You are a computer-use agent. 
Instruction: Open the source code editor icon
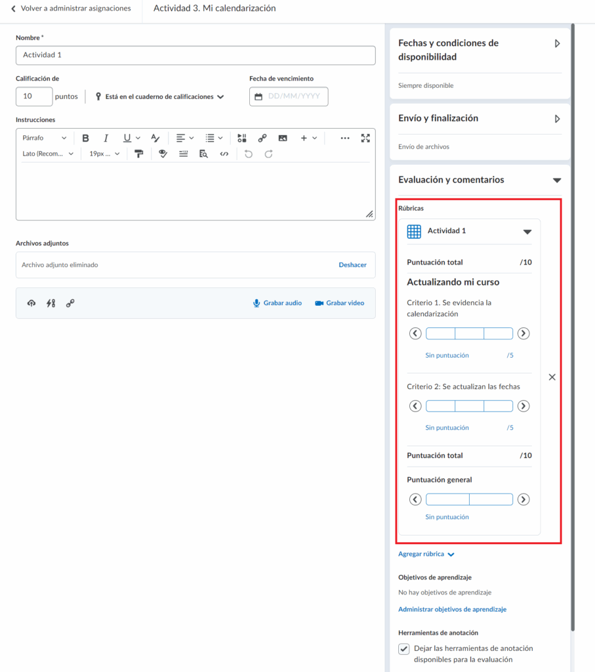(224, 154)
